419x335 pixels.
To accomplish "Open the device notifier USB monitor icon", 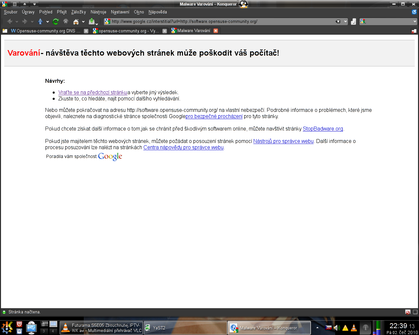I will 31,327.
